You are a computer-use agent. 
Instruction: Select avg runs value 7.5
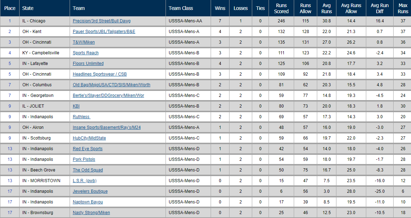click(326, 181)
